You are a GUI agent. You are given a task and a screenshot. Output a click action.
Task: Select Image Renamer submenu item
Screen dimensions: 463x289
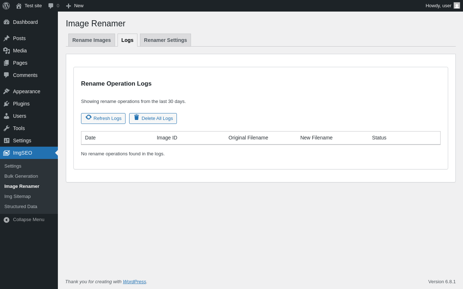pos(22,186)
